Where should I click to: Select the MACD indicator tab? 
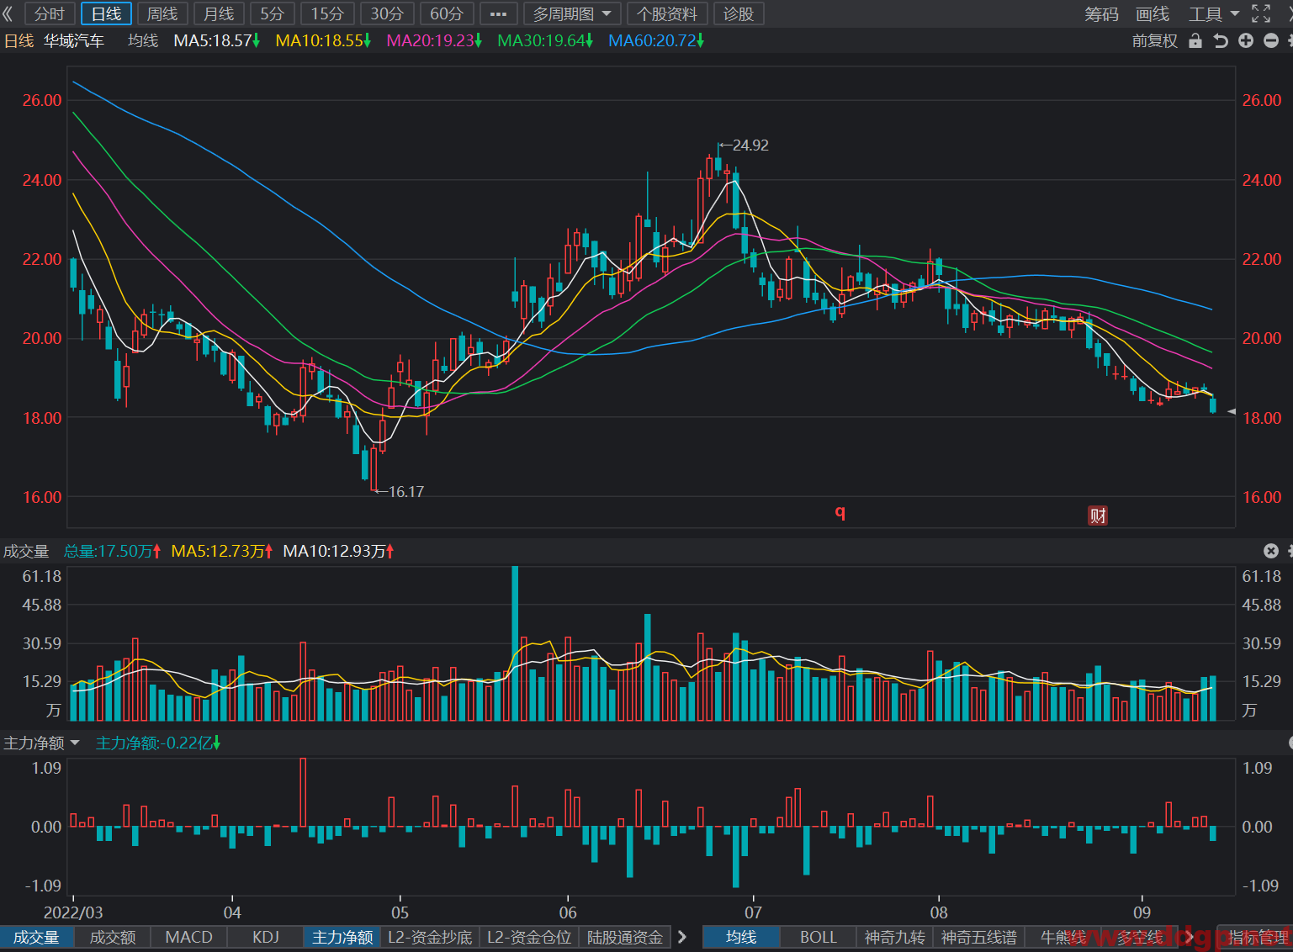(188, 937)
